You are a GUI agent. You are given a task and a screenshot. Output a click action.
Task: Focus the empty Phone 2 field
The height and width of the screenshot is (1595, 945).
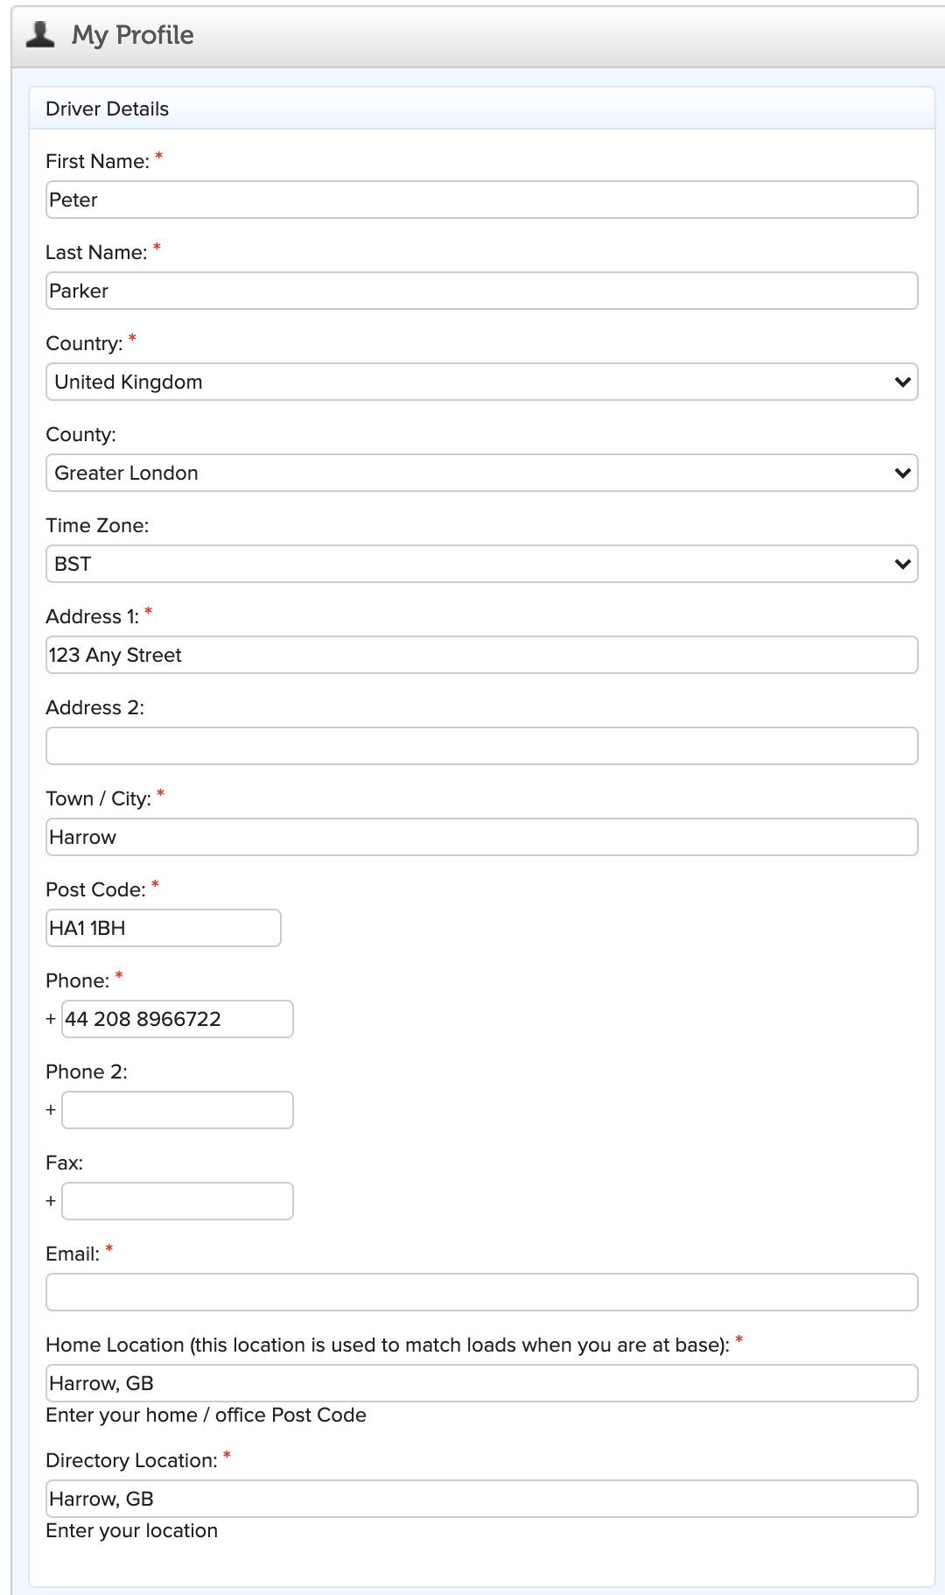(178, 1110)
